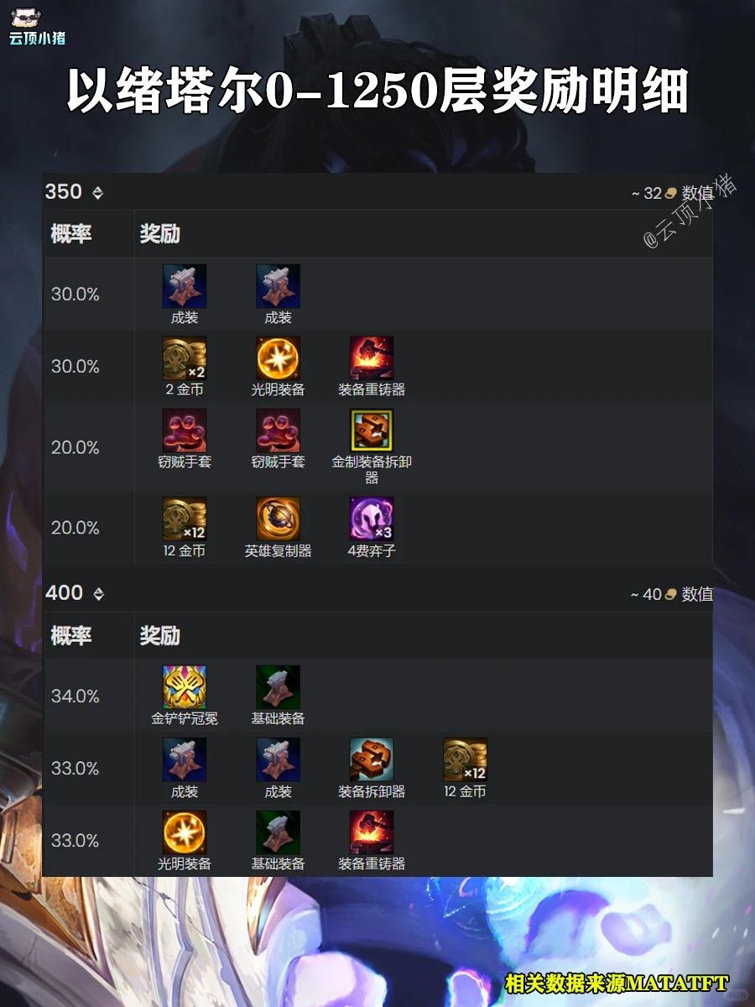This screenshot has width=755, height=1007.
Task: Click the 相关数据来源MATATFT source text
Action: (x=617, y=983)
